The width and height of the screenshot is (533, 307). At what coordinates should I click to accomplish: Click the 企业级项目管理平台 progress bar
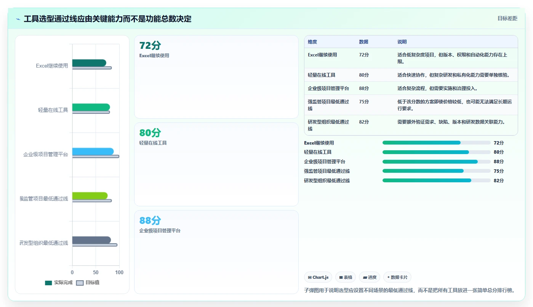tap(436, 162)
